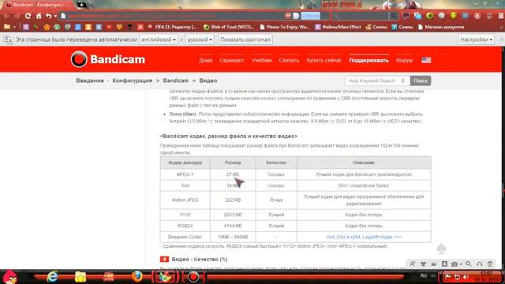This screenshot has height=284, width=505.
Task: Click the microphone icon in help search
Action: point(403,80)
